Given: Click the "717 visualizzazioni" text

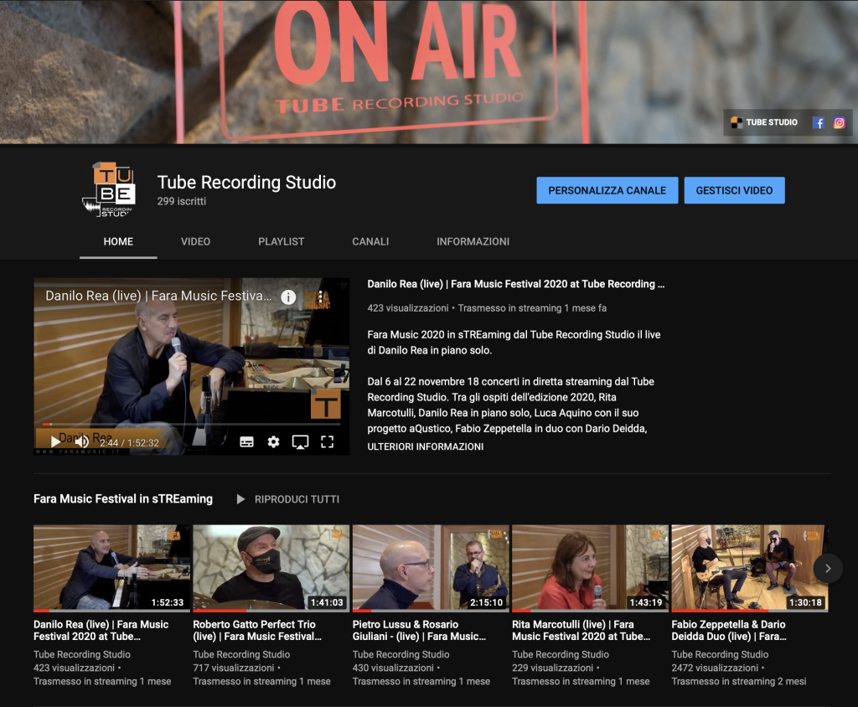Looking at the screenshot, I should (234, 668).
